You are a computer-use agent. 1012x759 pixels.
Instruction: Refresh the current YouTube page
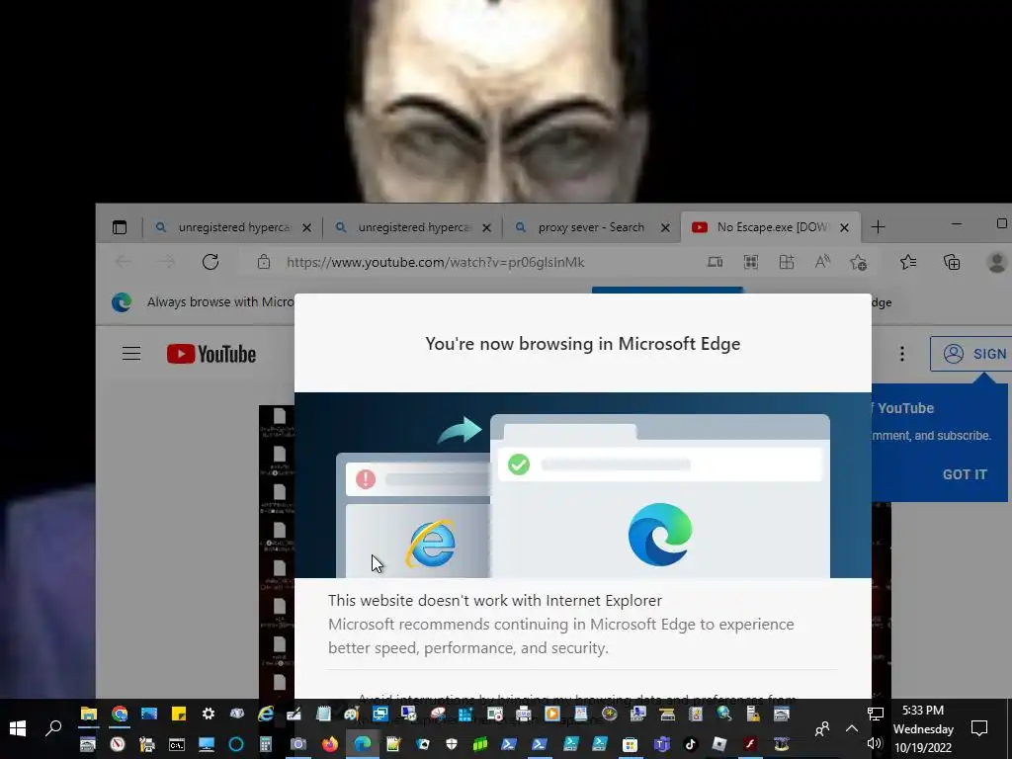(211, 262)
